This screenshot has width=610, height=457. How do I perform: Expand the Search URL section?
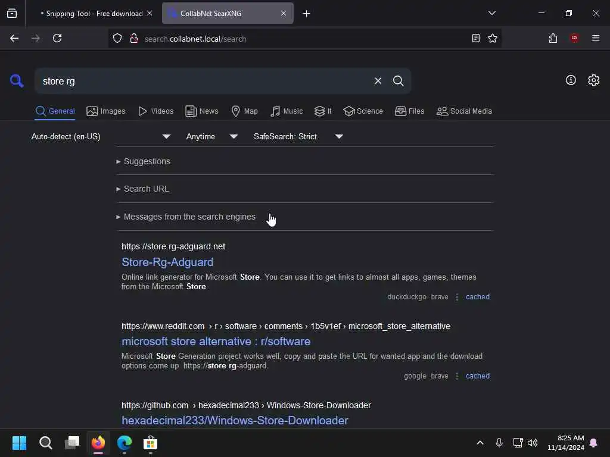pyautogui.click(x=143, y=189)
